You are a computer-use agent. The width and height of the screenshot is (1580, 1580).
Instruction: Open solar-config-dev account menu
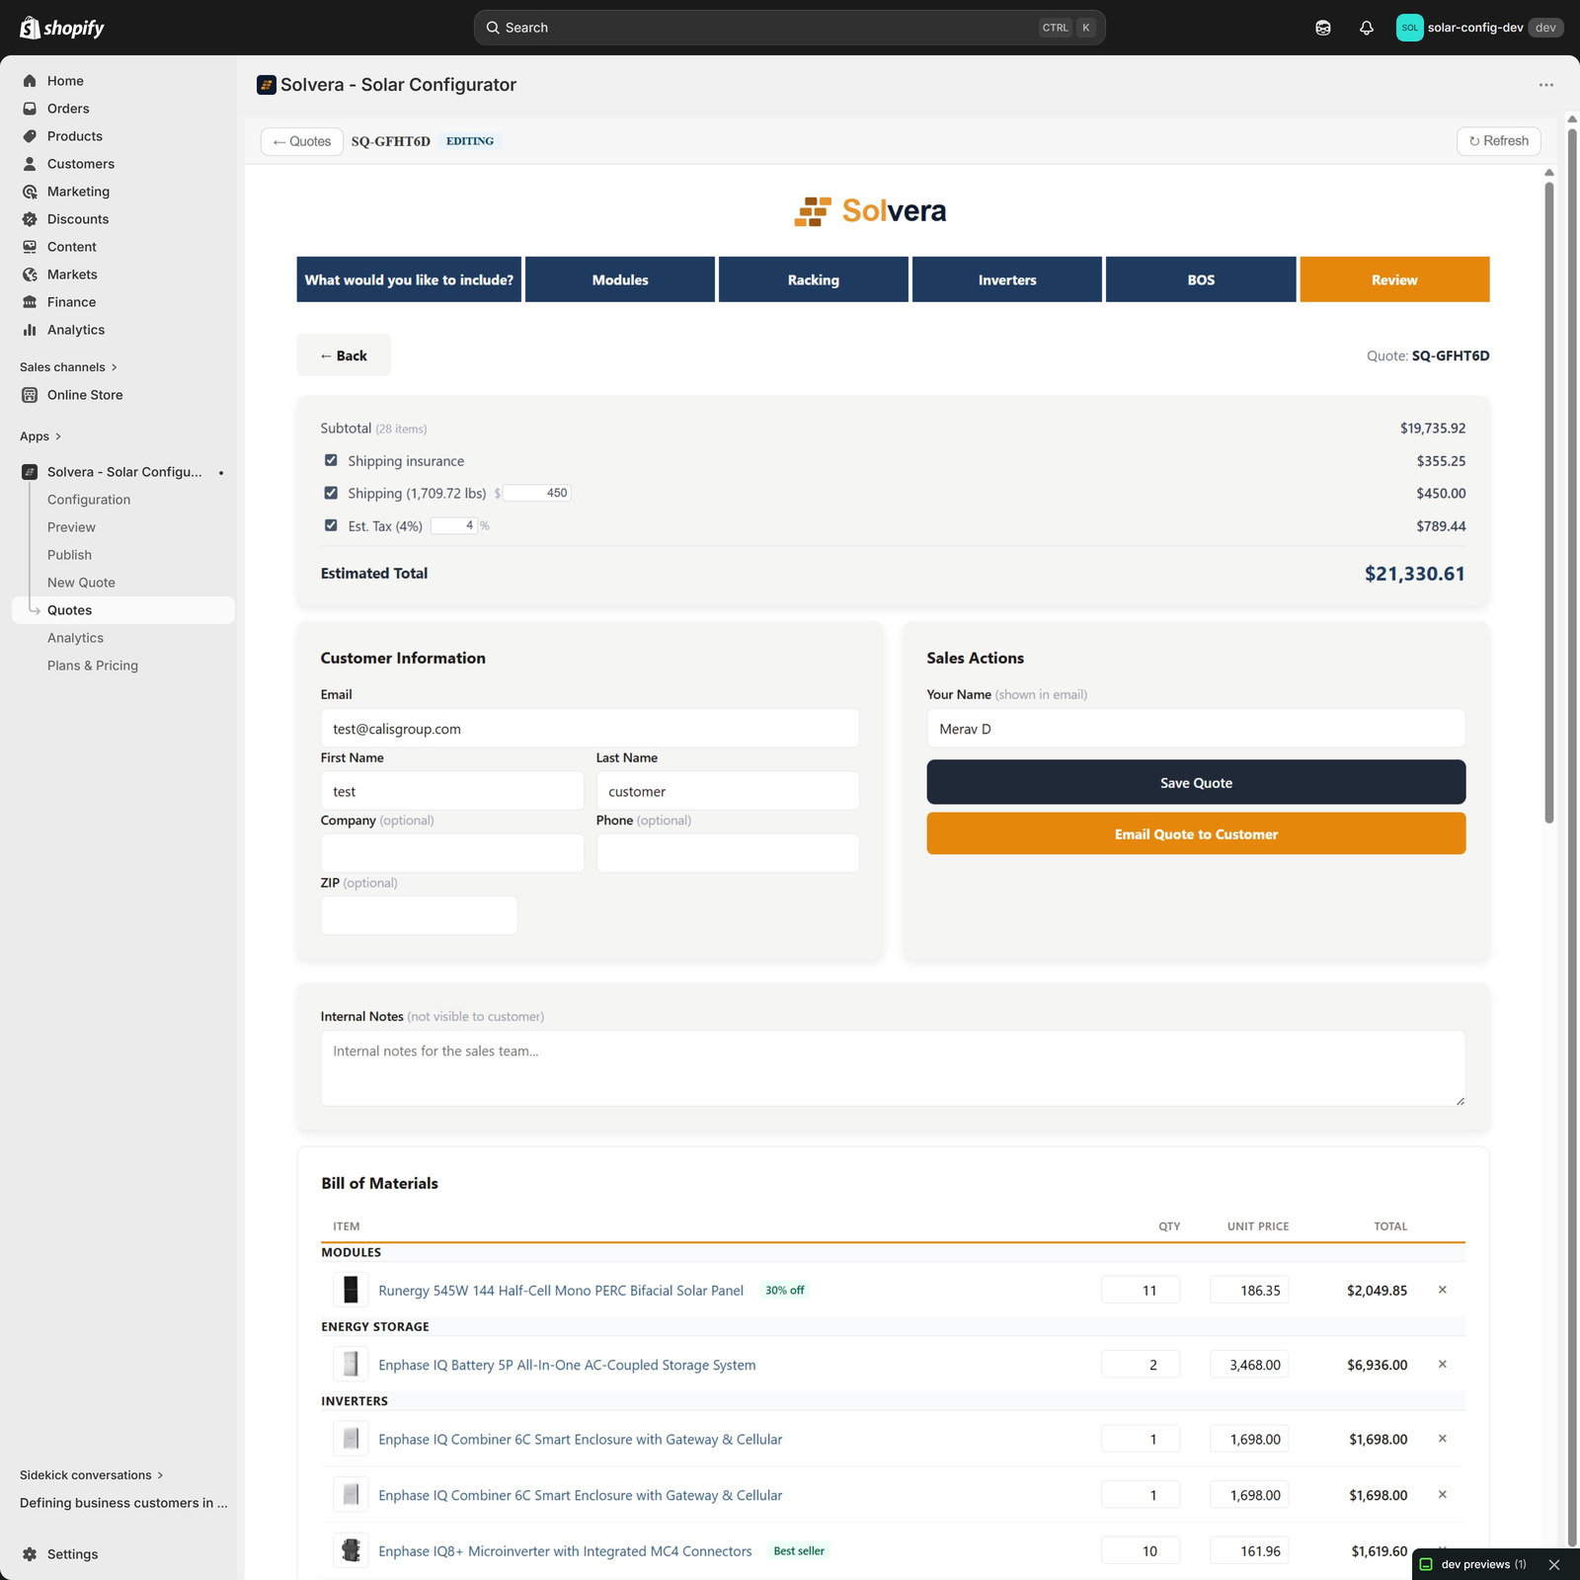(x=1479, y=28)
